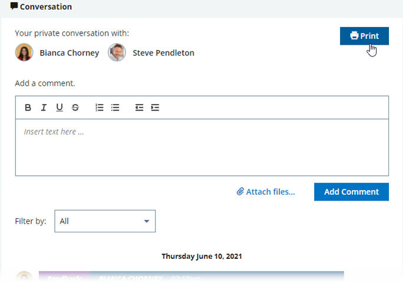Expand the Filter by dropdown showing All
This screenshot has width=403, height=283.
pyautogui.click(x=105, y=221)
